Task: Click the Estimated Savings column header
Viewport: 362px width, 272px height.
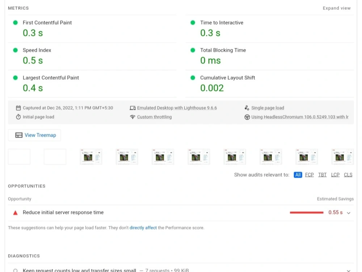Action: 335,199
